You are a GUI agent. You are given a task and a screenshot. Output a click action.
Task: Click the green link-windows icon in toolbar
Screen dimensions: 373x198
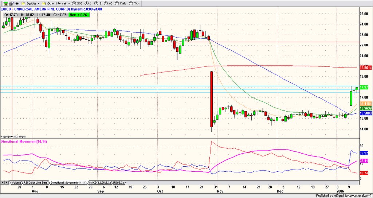pos(6,3)
